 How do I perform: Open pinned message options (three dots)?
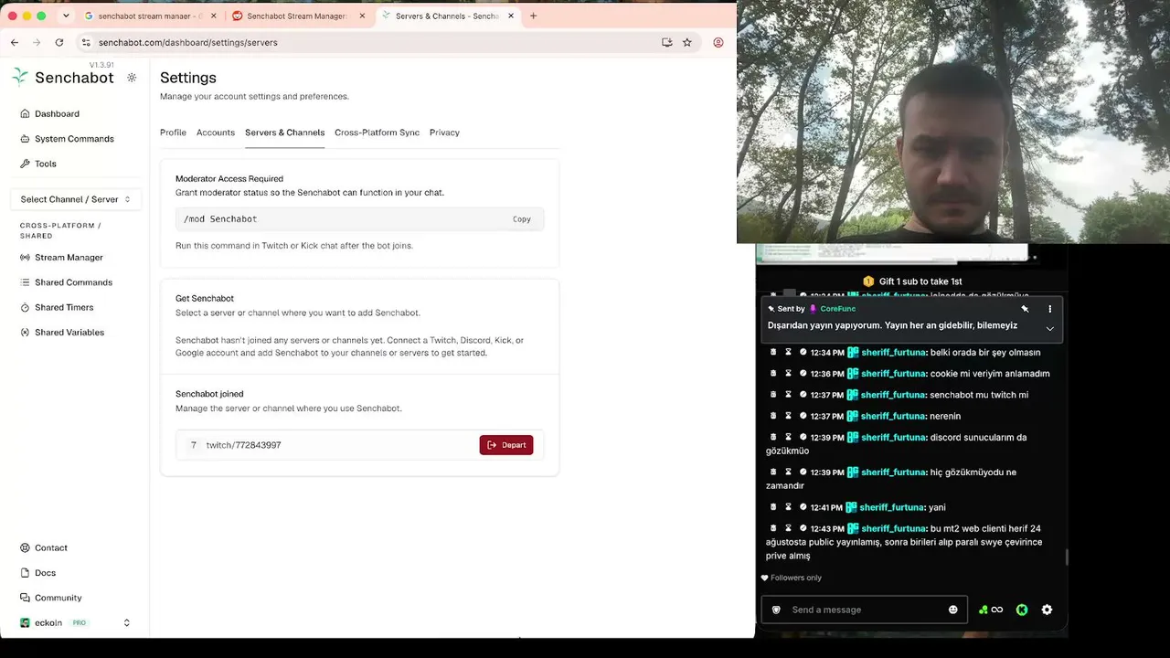[1049, 309]
